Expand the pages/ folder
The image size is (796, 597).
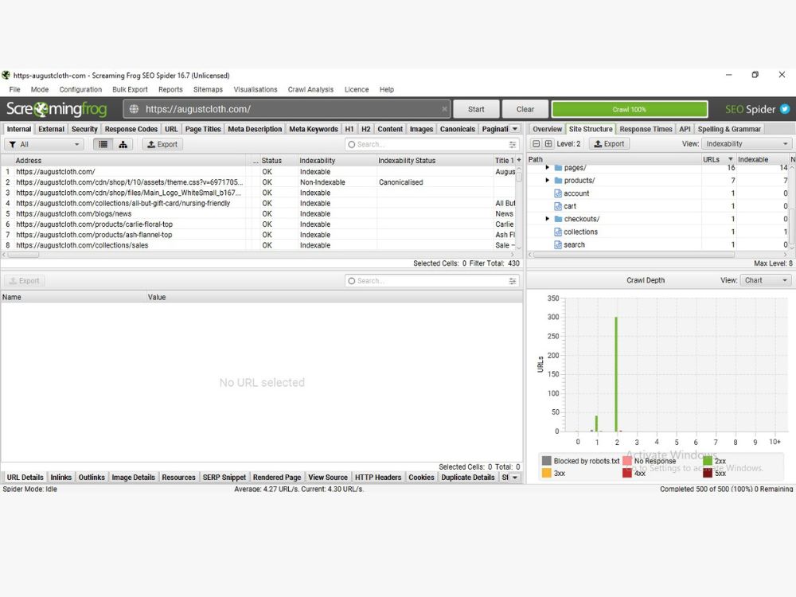[548, 167]
